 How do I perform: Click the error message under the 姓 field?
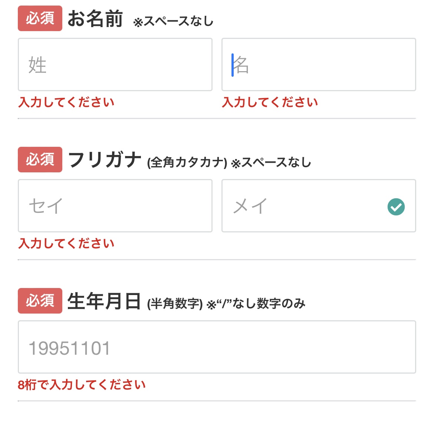point(66,102)
